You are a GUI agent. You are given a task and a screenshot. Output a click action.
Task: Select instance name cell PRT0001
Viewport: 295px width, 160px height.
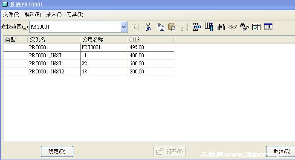pos(54,47)
